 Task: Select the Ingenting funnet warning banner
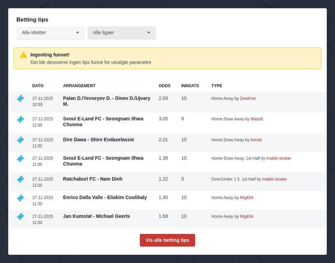coord(167,58)
